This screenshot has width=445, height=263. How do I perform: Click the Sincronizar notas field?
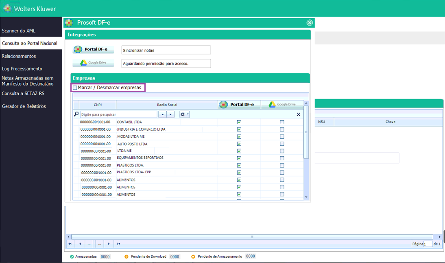click(x=166, y=50)
